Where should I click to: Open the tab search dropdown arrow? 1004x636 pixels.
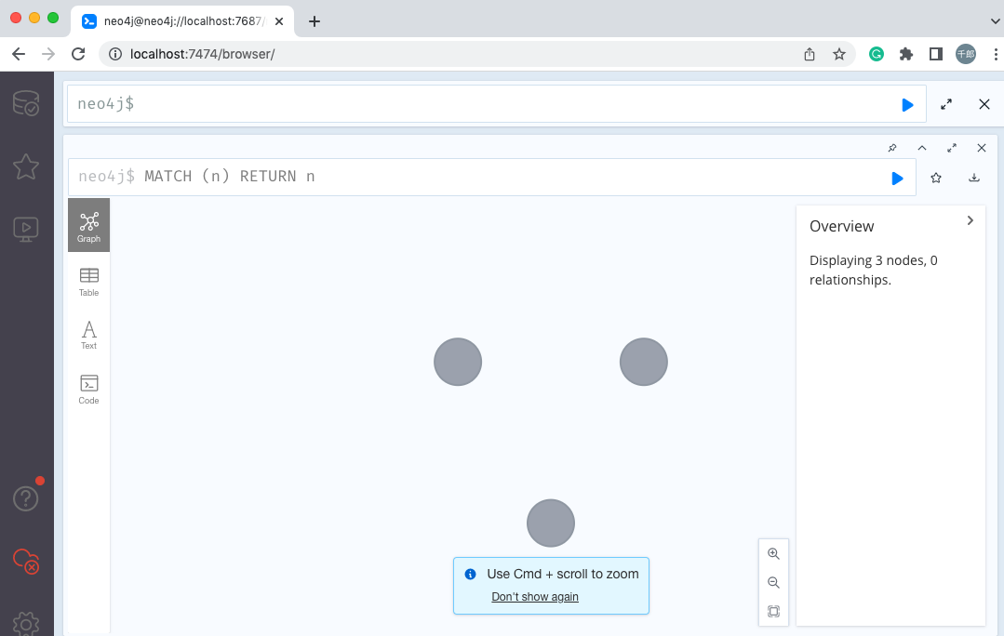tap(996, 21)
